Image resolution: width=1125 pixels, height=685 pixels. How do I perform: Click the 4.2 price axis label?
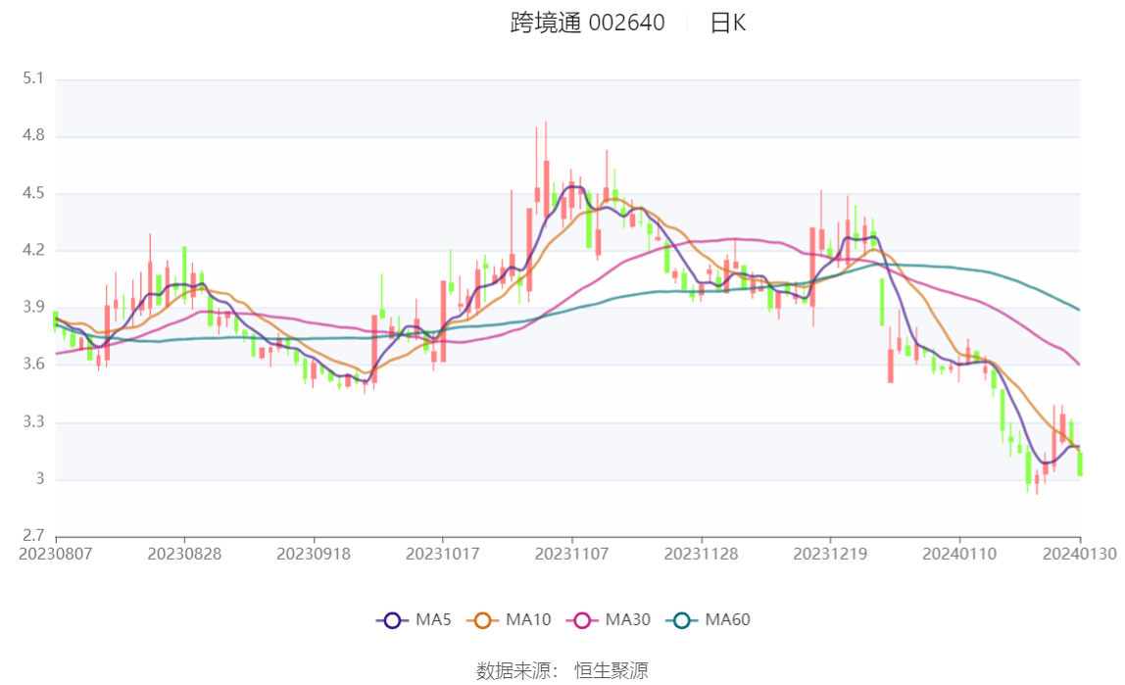click(33, 250)
